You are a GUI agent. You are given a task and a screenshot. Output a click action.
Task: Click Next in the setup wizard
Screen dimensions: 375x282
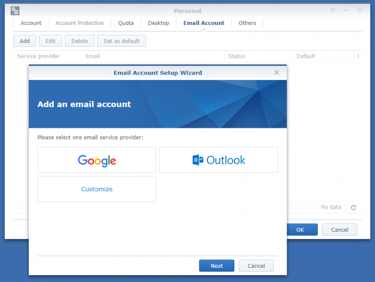click(x=217, y=266)
